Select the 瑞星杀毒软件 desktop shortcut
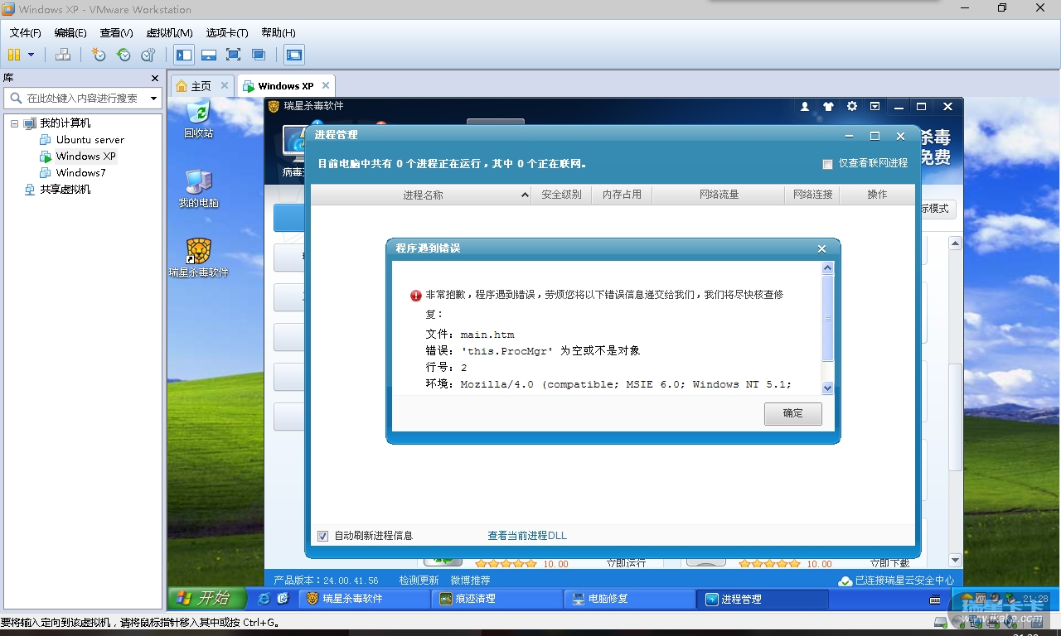 coord(198,258)
